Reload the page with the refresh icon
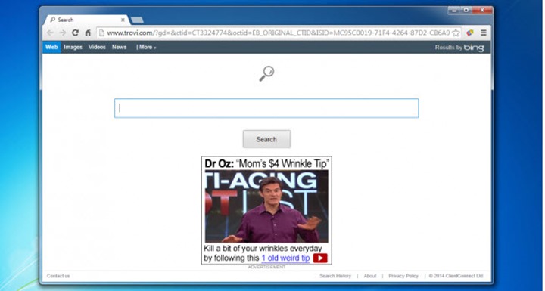Viewport: 545px width, 291px height. click(75, 33)
